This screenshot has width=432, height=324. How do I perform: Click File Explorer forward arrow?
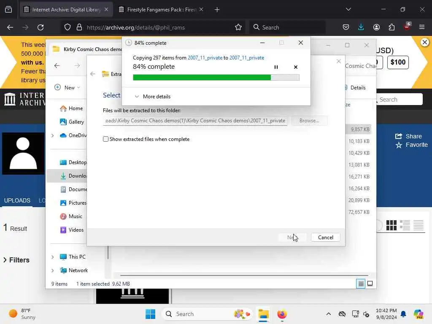click(x=77, y=65)
